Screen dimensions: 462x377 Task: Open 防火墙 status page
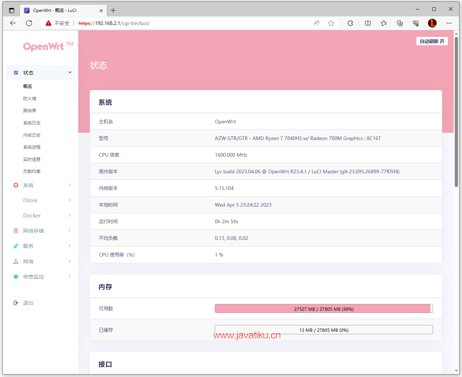pos(30,99)
